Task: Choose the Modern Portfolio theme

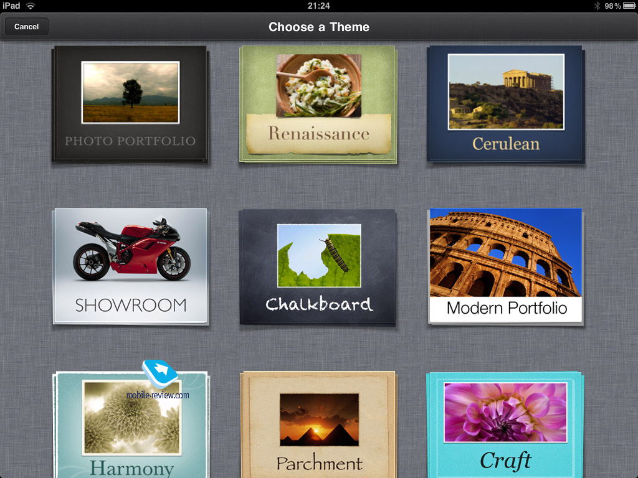Action: pos(506,266)
